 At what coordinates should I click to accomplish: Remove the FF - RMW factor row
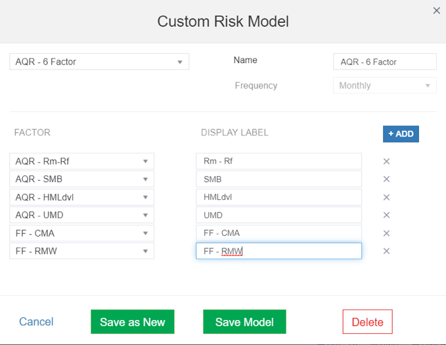point(386,251)
